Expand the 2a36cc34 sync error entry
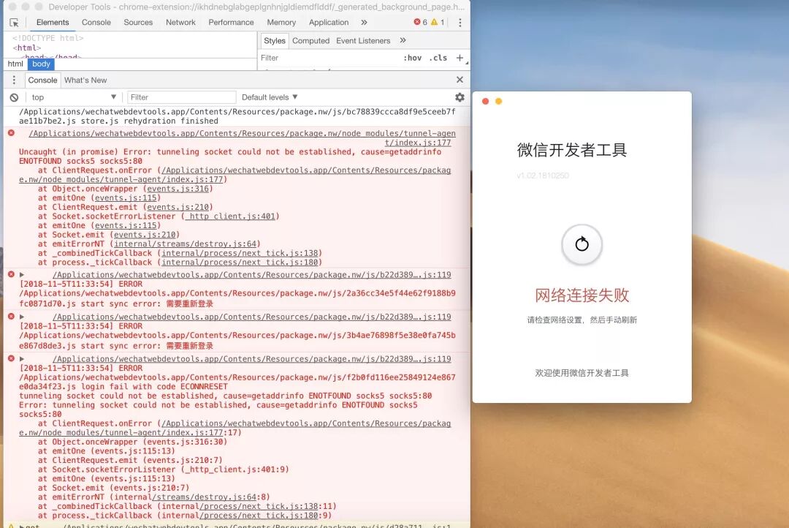 coord(22,274)
